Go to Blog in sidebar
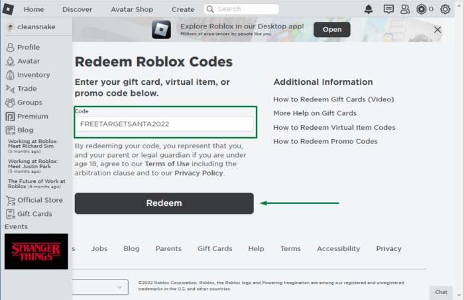Screen dimensions: 464x300 [x=25, y=130]
